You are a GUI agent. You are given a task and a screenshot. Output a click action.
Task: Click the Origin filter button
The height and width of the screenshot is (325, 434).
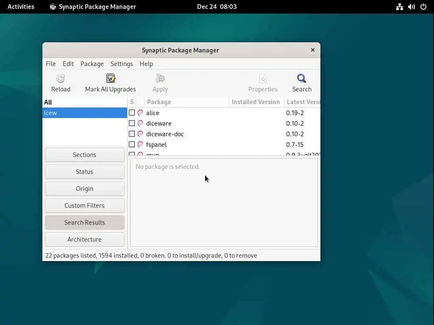[85, 188]
